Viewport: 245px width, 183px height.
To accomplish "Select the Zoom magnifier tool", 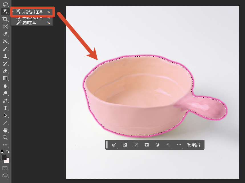I will 5,137.
